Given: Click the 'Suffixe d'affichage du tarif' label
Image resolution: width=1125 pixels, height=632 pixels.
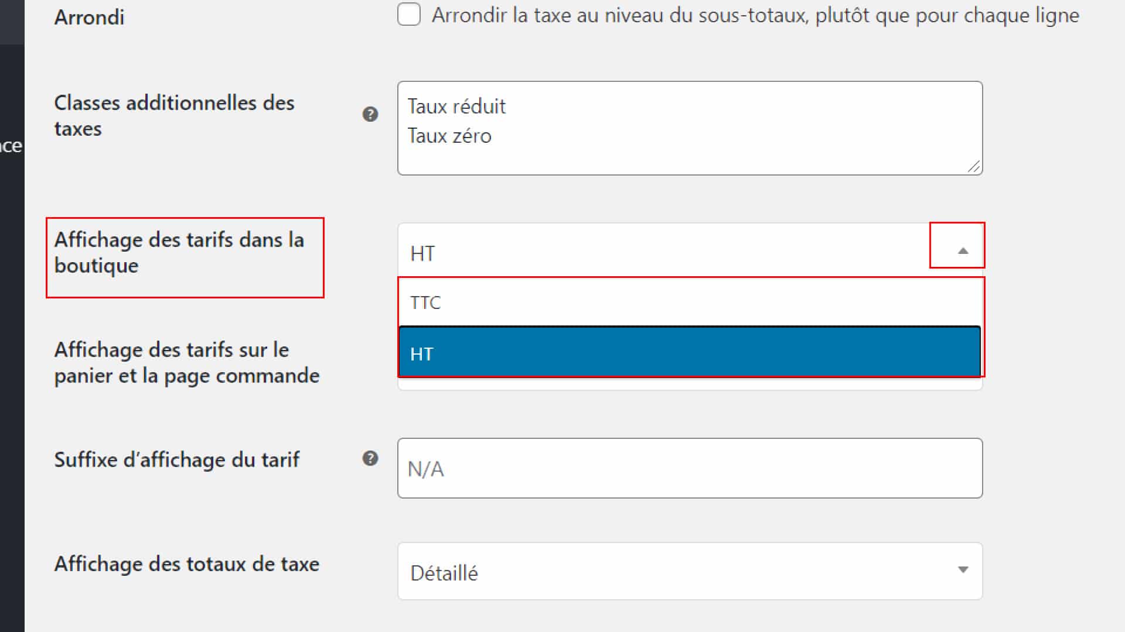Looking at the screenshot, I should pos(177,460).
